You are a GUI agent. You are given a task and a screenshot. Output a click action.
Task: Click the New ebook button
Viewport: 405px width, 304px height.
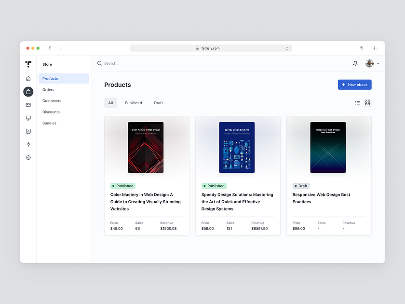click(x=354, y=84)
